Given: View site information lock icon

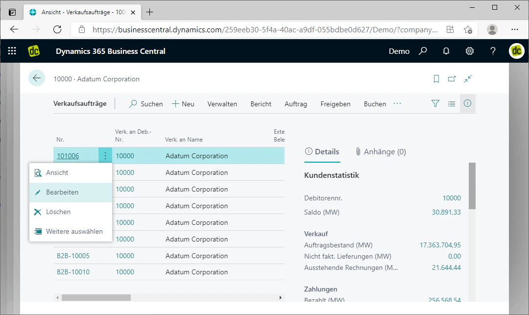Looking at the screenshot, I should (x=82, y=29).
